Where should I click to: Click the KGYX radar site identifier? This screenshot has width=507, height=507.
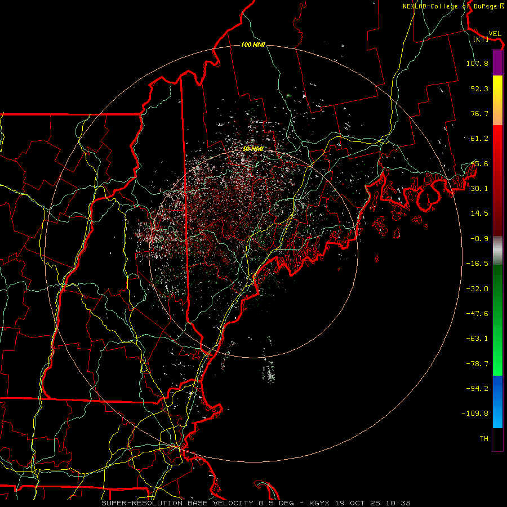[320, 503]
